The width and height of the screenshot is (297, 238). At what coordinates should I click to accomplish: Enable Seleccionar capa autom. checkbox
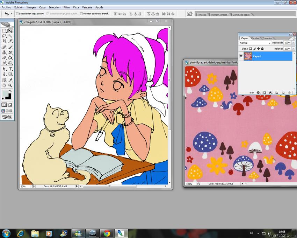[17, 14]
